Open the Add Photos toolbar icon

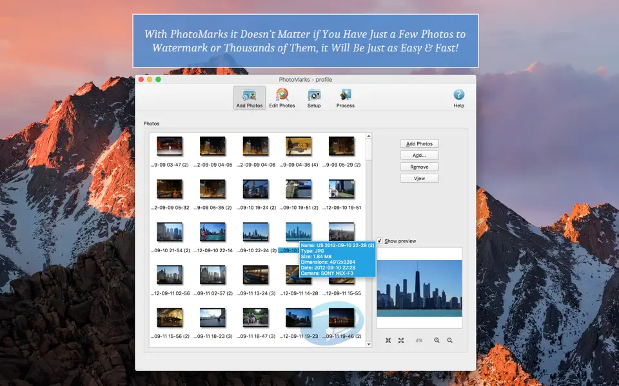tap(249, 96)
